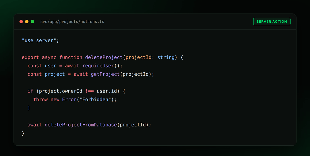Click the deleteProject function name
This screenshot has height=156, width=310.
pos(104,57)
